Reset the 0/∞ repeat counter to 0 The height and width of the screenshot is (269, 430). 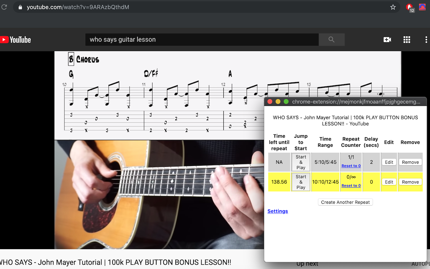pyautogui.click(x=351, y=186)
